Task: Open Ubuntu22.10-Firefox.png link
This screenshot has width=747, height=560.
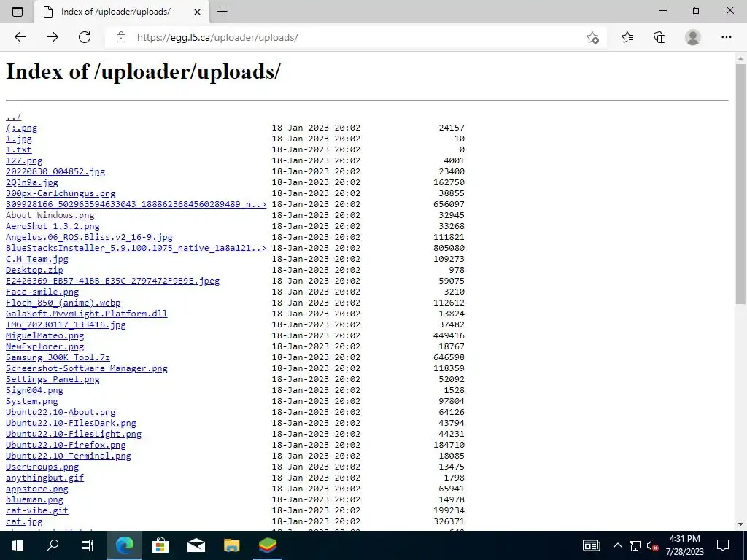Action: point(66,446)
